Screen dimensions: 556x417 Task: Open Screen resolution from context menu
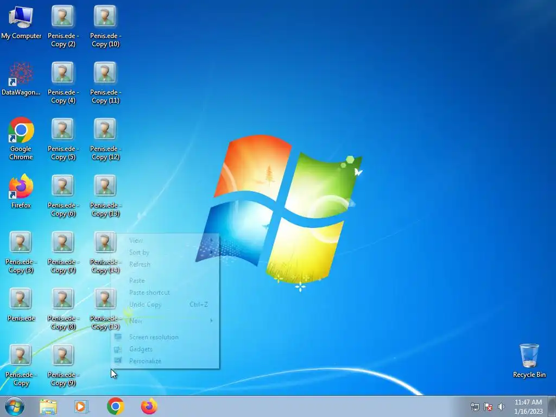(x=165, y=337)
